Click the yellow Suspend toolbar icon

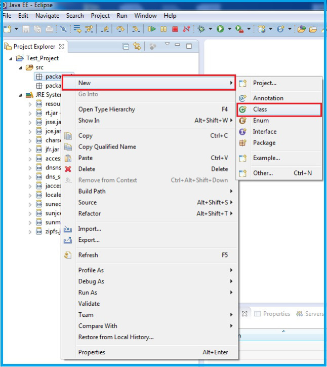(x=163, y=29)
